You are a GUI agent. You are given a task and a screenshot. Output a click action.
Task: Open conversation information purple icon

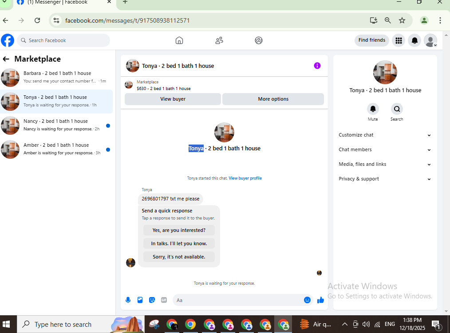point(317,66)
